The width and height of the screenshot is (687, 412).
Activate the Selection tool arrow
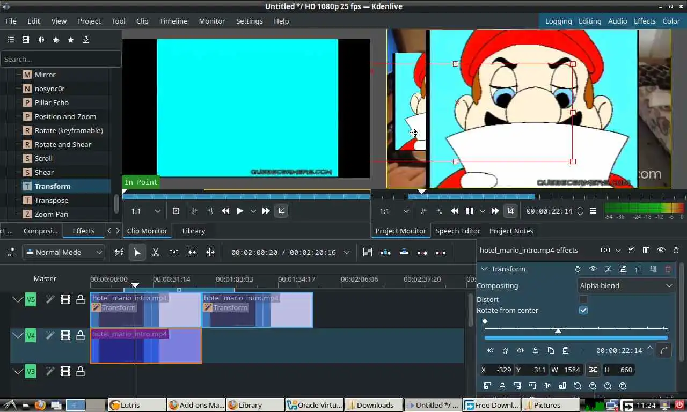tap(137, 252)
